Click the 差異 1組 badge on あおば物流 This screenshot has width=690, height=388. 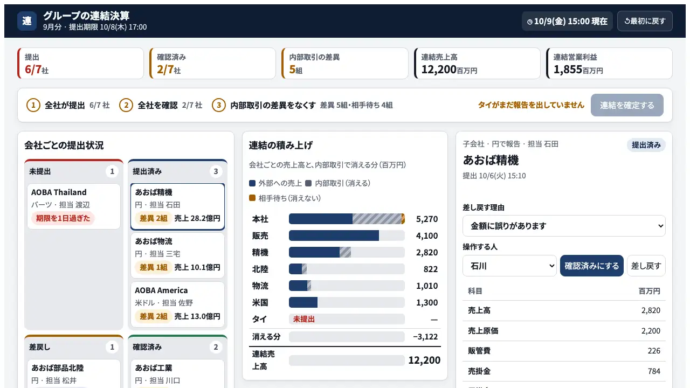coord(154,267)
